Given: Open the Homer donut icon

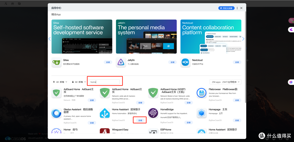Looking at the screenshot, I should tap(56, 131).
